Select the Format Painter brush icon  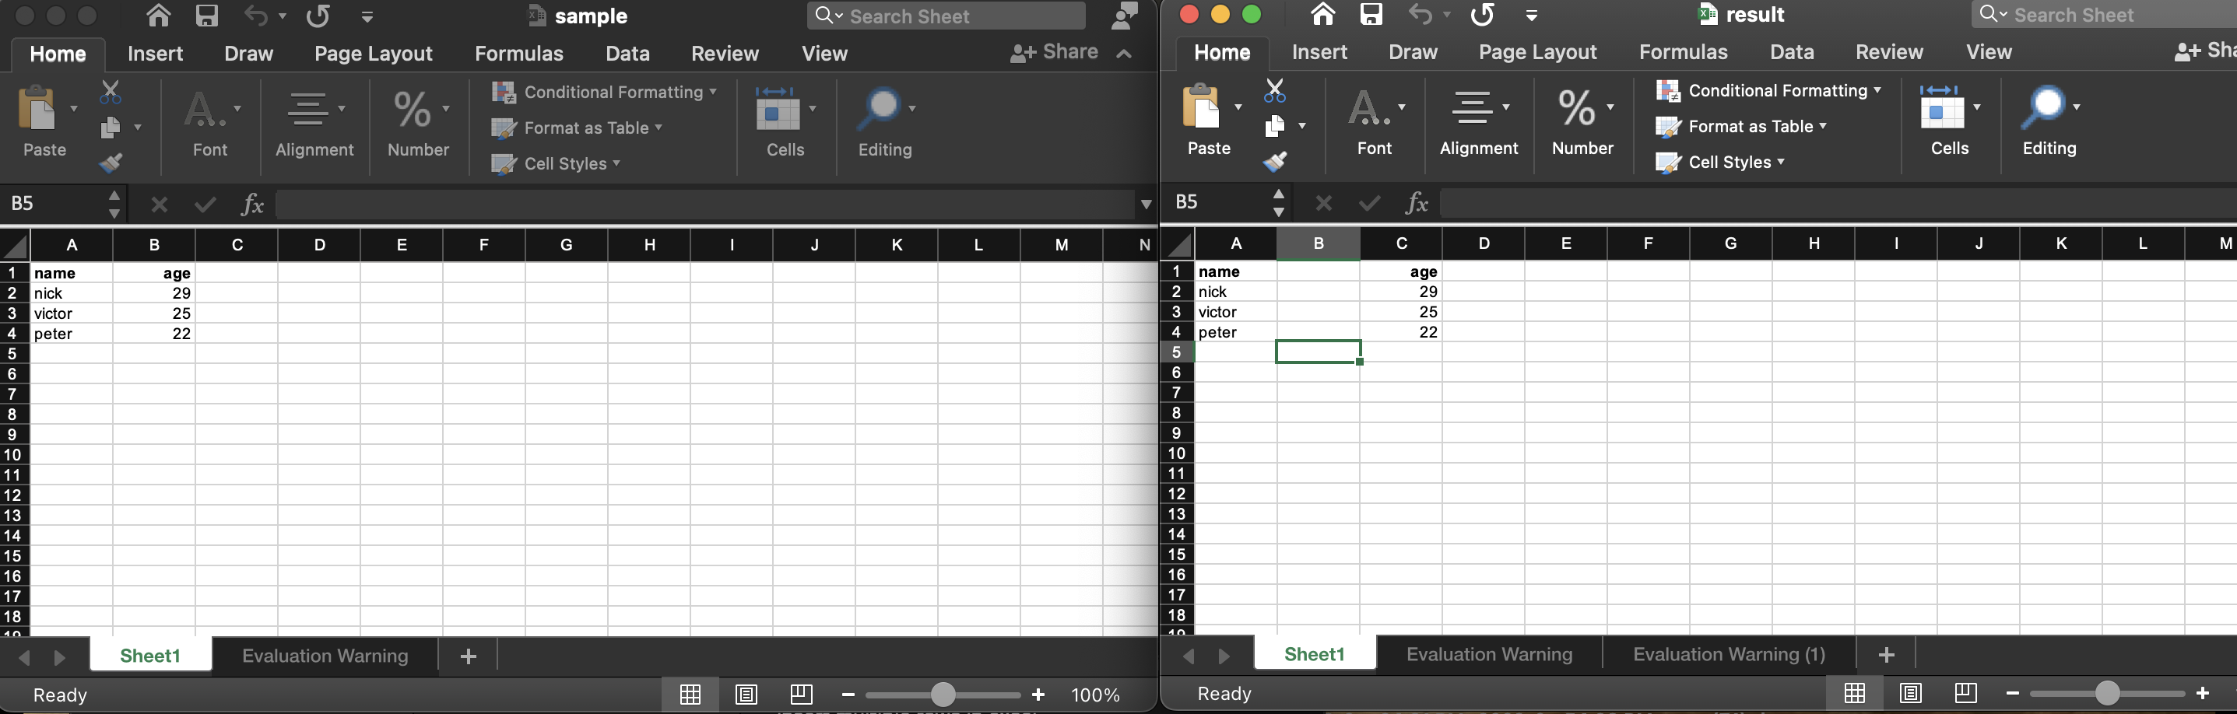[112, 163]
